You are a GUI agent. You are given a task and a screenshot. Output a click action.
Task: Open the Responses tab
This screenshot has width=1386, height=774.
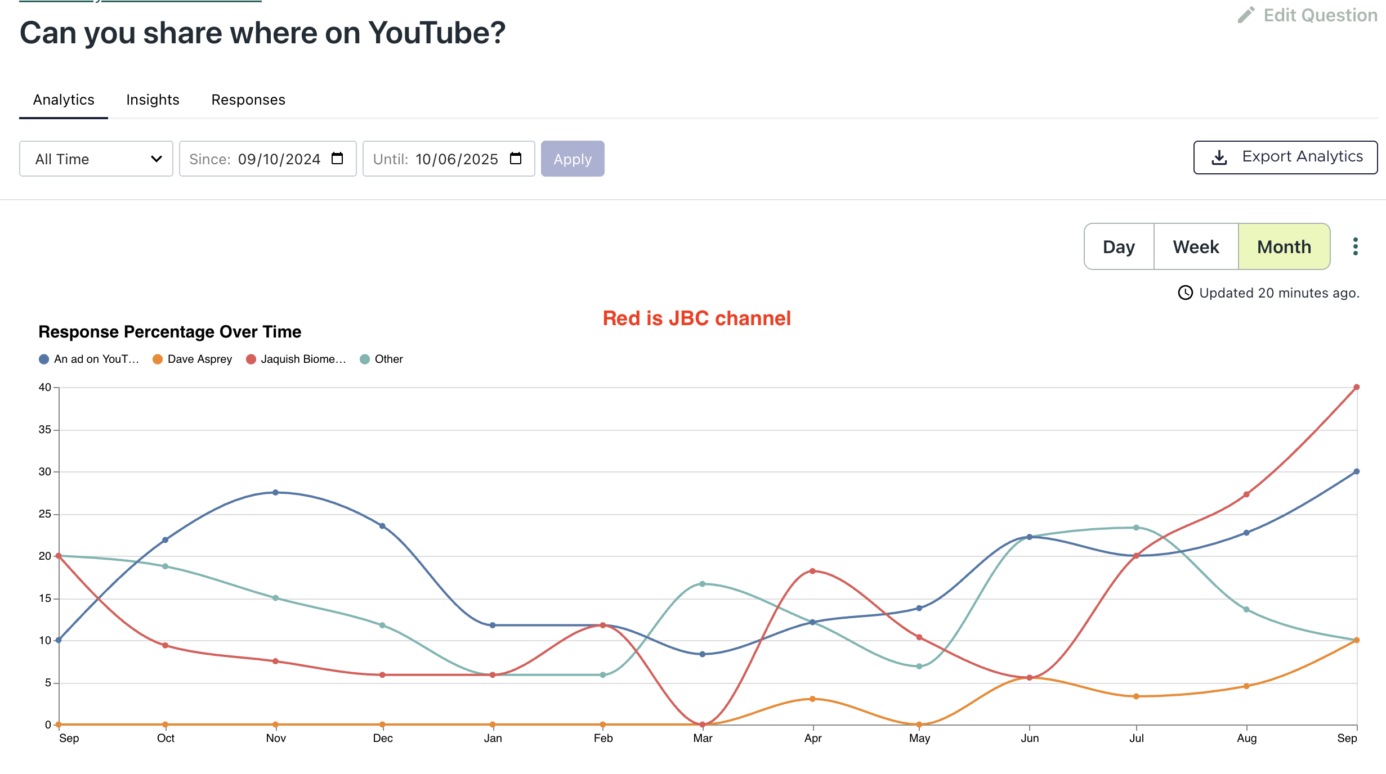[248, 100]
